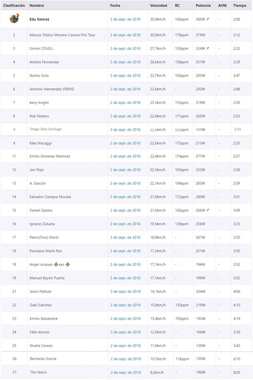The image size is (253, 380).
Task: Click the power meter icon beside 324W
Action: [x=208, y=48]
